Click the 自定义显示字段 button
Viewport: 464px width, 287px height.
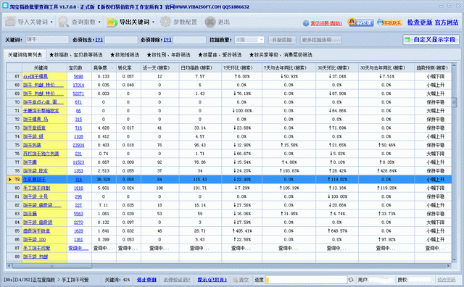431,40
